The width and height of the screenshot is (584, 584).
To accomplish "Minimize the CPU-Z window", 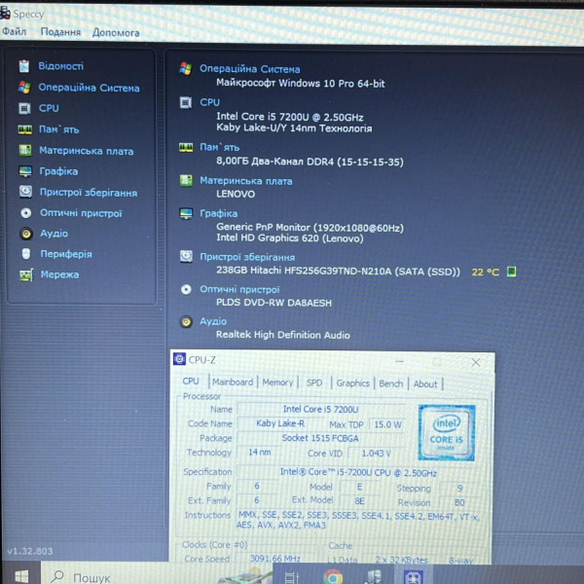I will click(400, 361).
